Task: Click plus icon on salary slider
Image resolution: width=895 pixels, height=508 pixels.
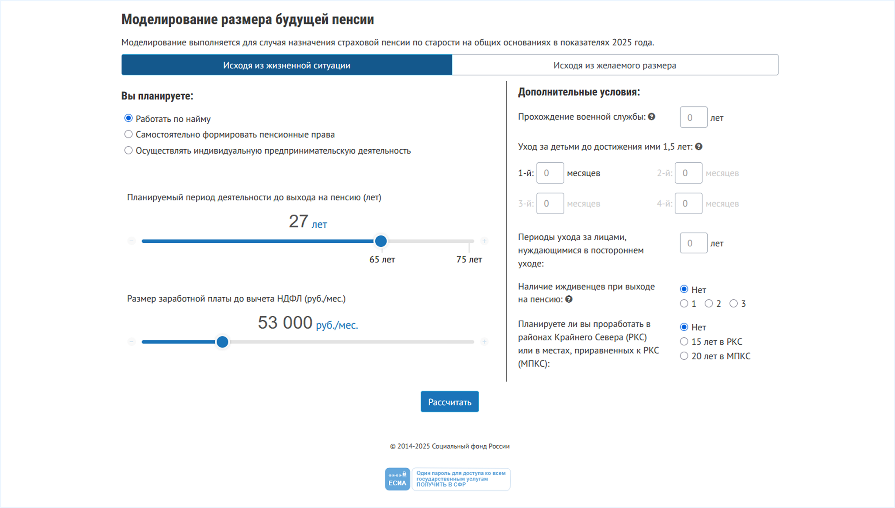Action: point(484,342)
